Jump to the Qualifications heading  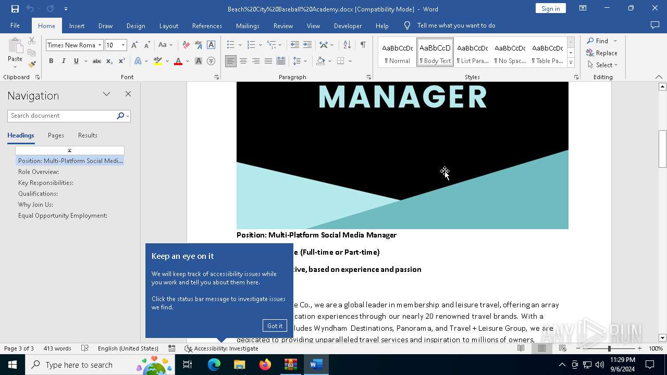38,194
